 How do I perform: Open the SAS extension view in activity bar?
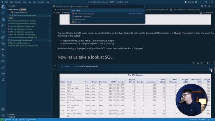tap(3, 55)
